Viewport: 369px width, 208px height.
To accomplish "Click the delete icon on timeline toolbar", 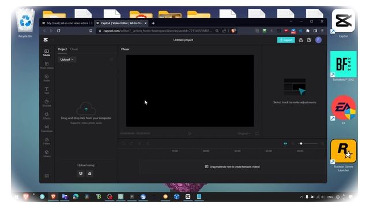I will coord(148,143).
